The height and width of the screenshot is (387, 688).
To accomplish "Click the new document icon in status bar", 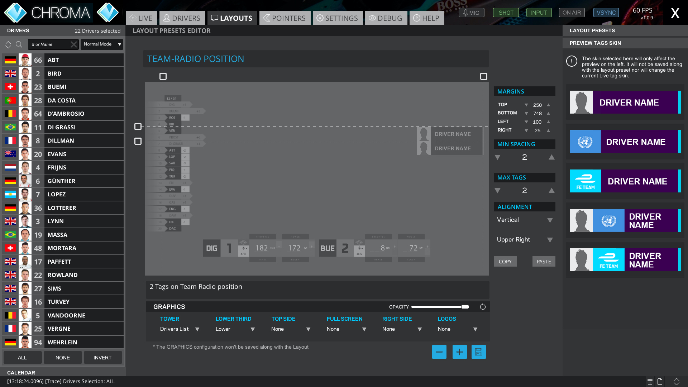I will point(660,382).
